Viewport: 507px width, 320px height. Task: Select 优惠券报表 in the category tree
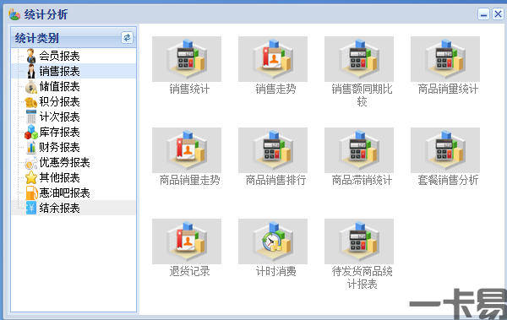(65, 162)
